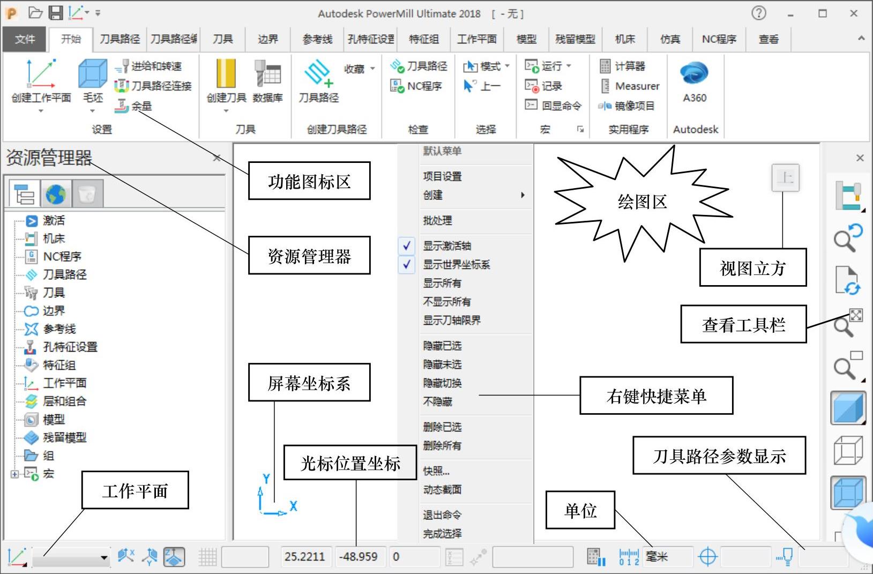Click the 镜像项目 mirror project tool
The width and height of the screenshot is (873, 574).
coord(626,106)
